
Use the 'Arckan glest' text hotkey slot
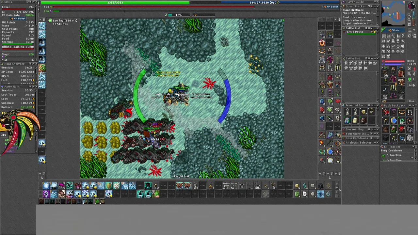(226, 186)
